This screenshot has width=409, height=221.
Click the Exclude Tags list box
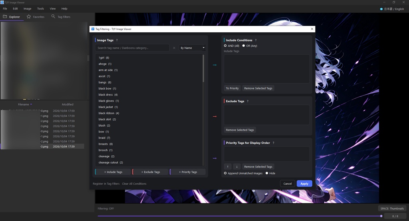pyautogui.click(x=266, y=115)
